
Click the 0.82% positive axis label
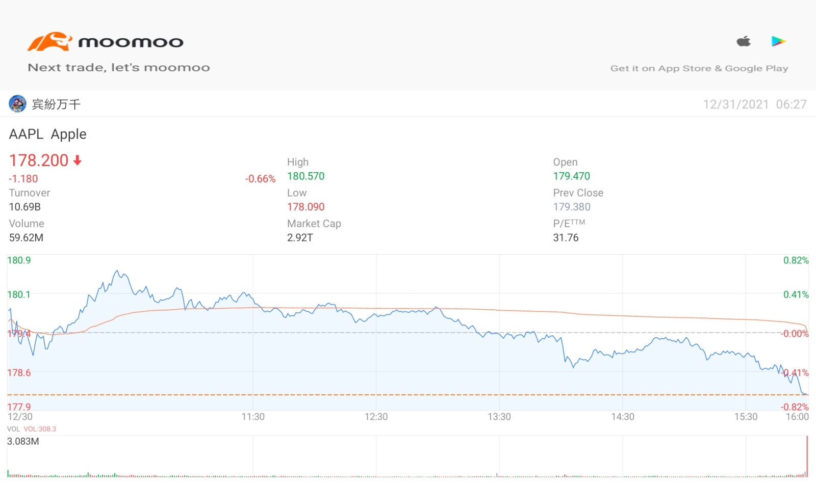796,260
